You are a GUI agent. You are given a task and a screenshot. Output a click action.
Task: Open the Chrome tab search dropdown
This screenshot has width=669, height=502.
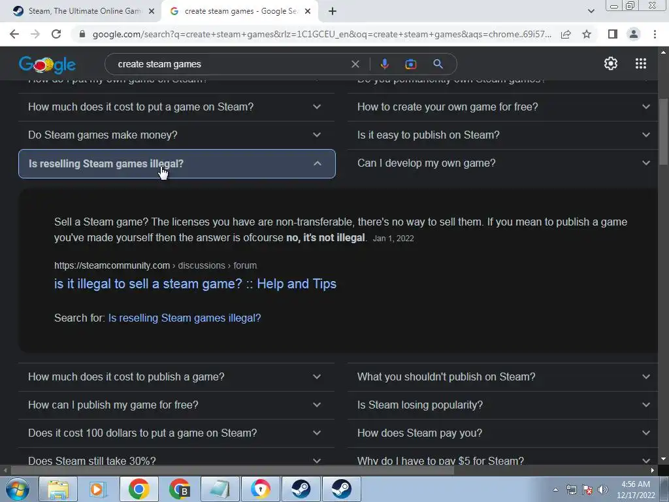click(591, 11)
